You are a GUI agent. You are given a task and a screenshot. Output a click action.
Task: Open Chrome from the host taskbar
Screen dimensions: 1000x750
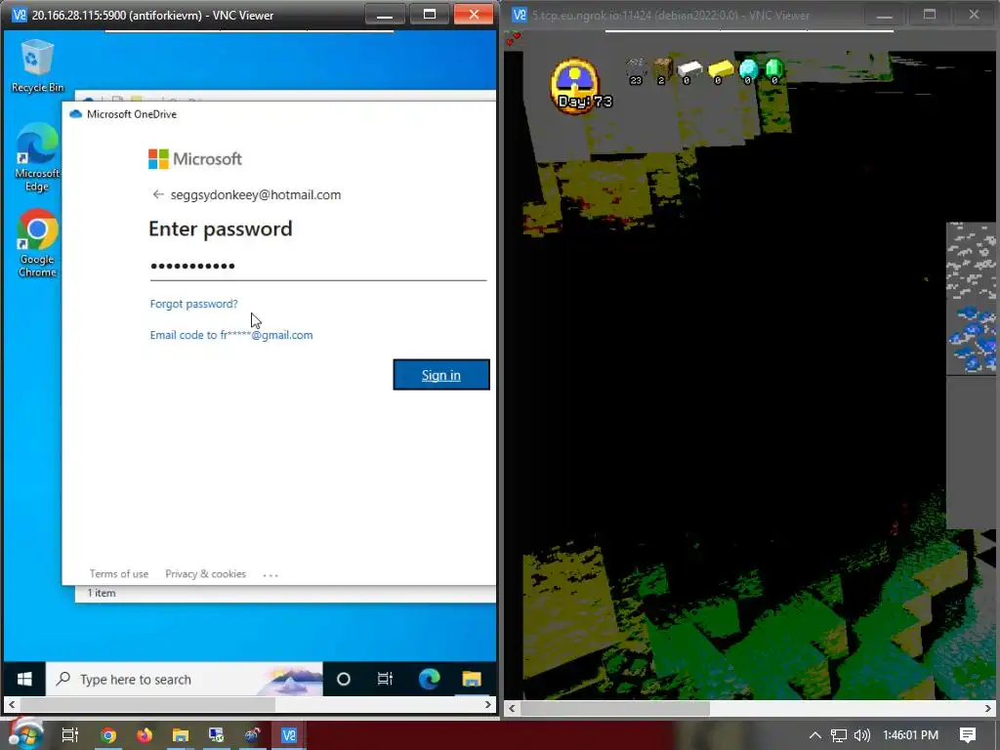click(108, 735)
